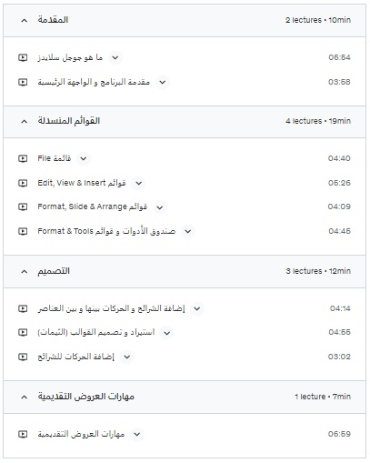This screenshot has width=370, height=463.
Task: Click video icon beside 'Format & Tools' lecture
Action: (x=23, y=231)
